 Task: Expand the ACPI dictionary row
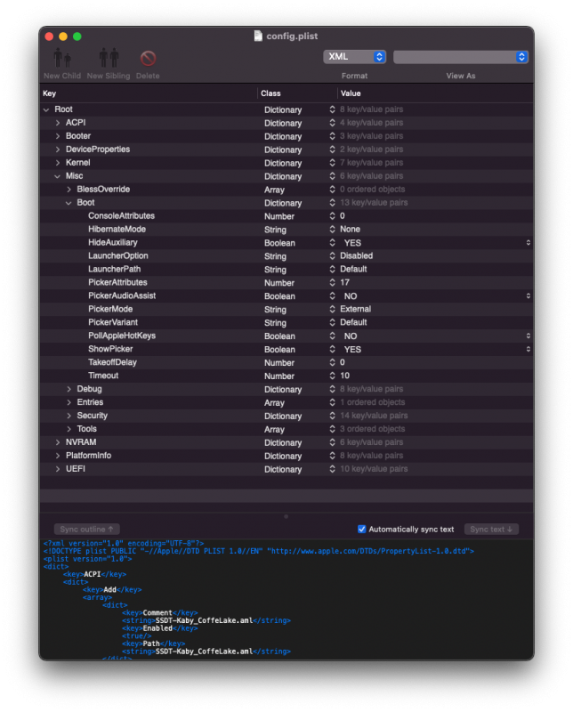(58, 123)
